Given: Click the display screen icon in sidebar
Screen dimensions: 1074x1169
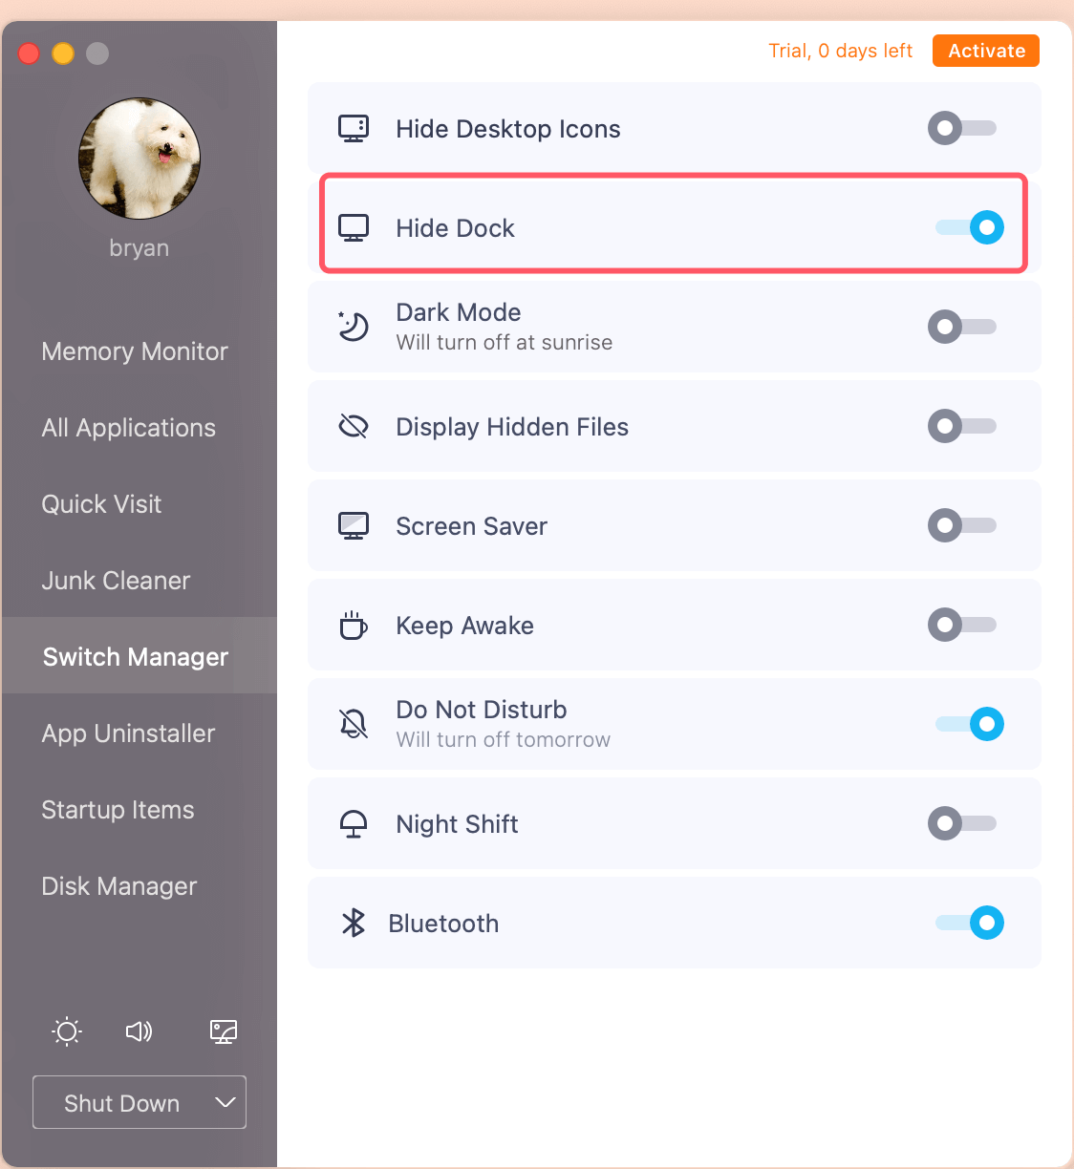Looking at the screenshot, I should pos(224,1031).
